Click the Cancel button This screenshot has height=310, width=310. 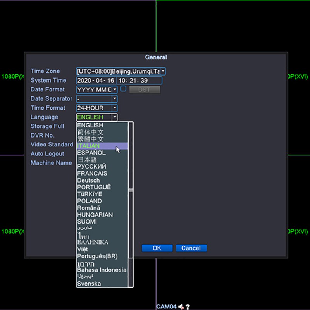(191, 248)
